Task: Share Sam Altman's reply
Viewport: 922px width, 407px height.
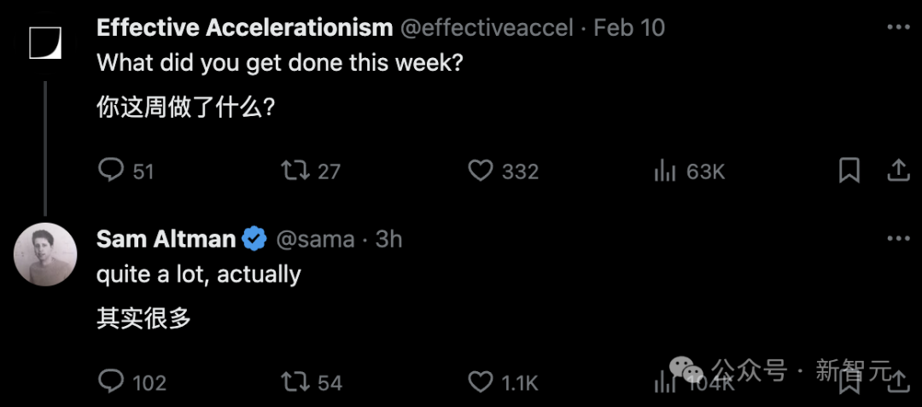Action: [898, 383]
